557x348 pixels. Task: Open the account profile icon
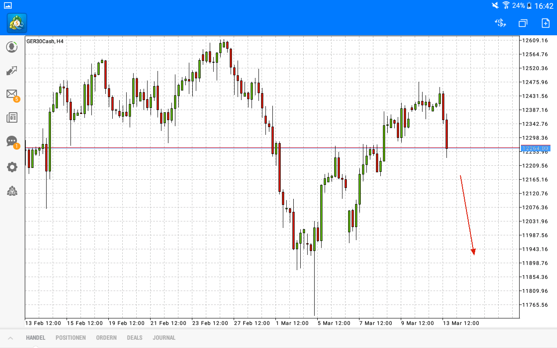point(12,47)
